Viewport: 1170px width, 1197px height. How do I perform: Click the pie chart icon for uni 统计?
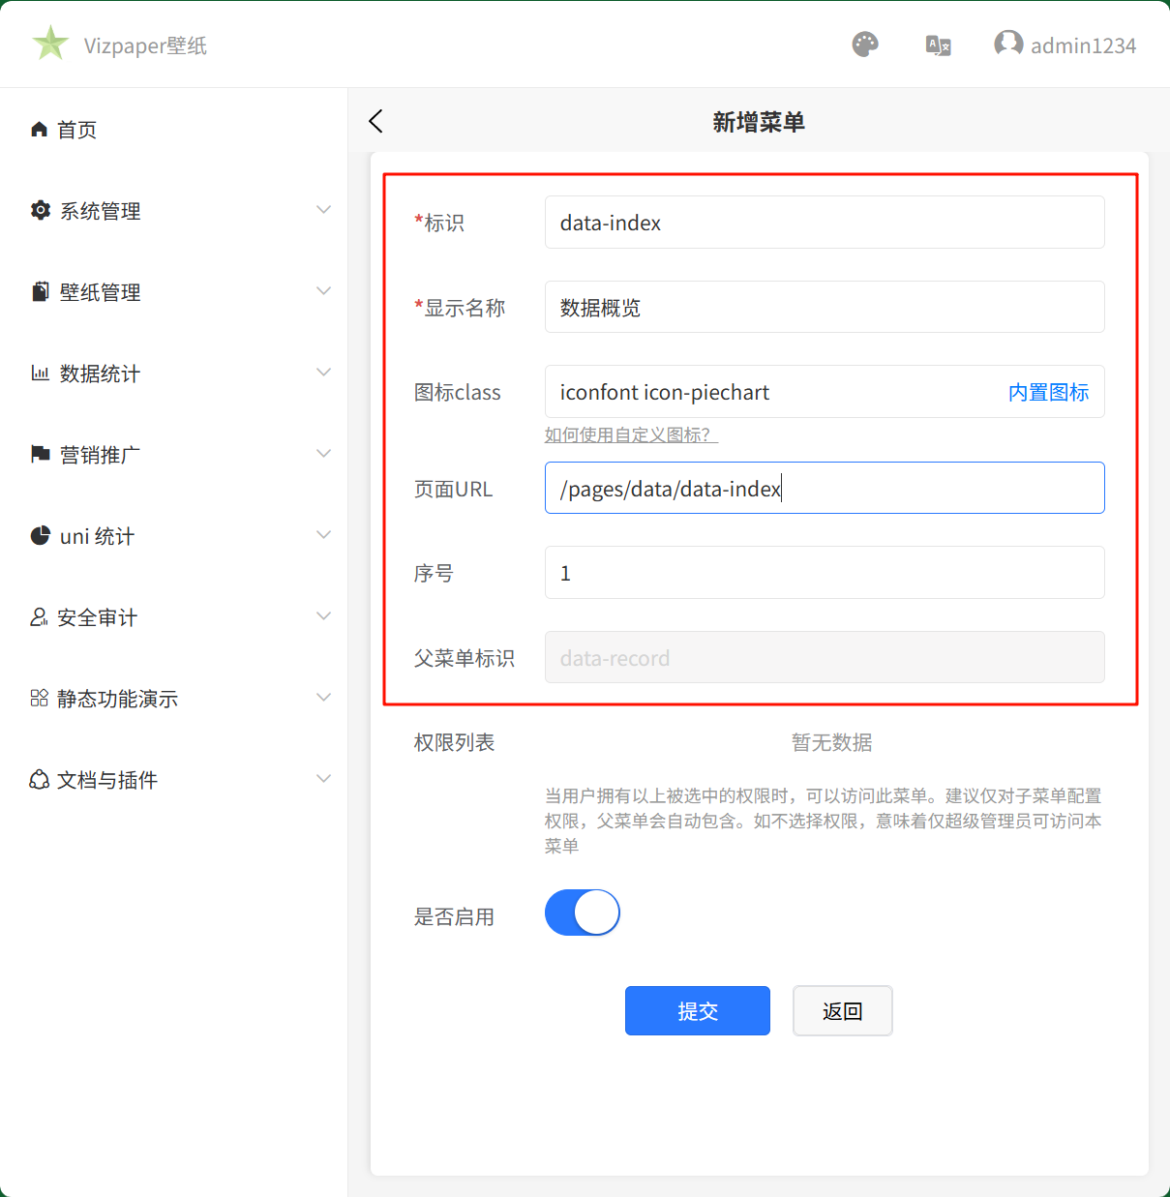(x=41, y=535)
